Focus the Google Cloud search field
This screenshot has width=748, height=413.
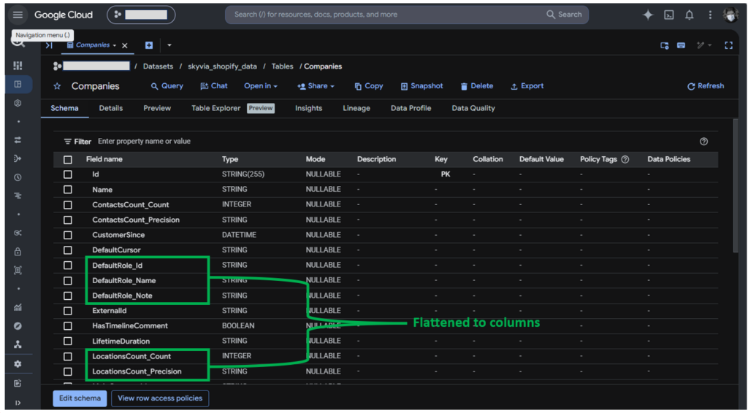click(x=406, y=15)
